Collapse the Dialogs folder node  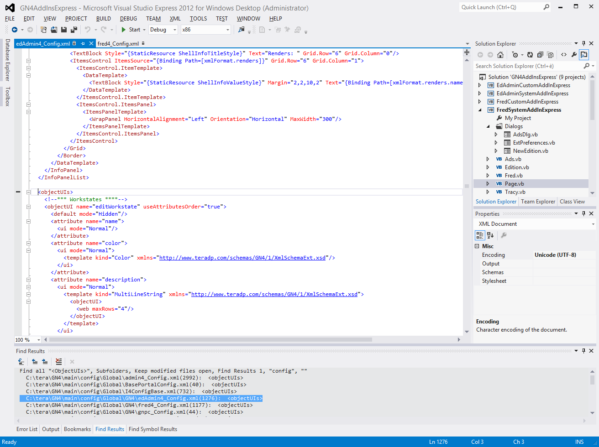coord(488,126)
